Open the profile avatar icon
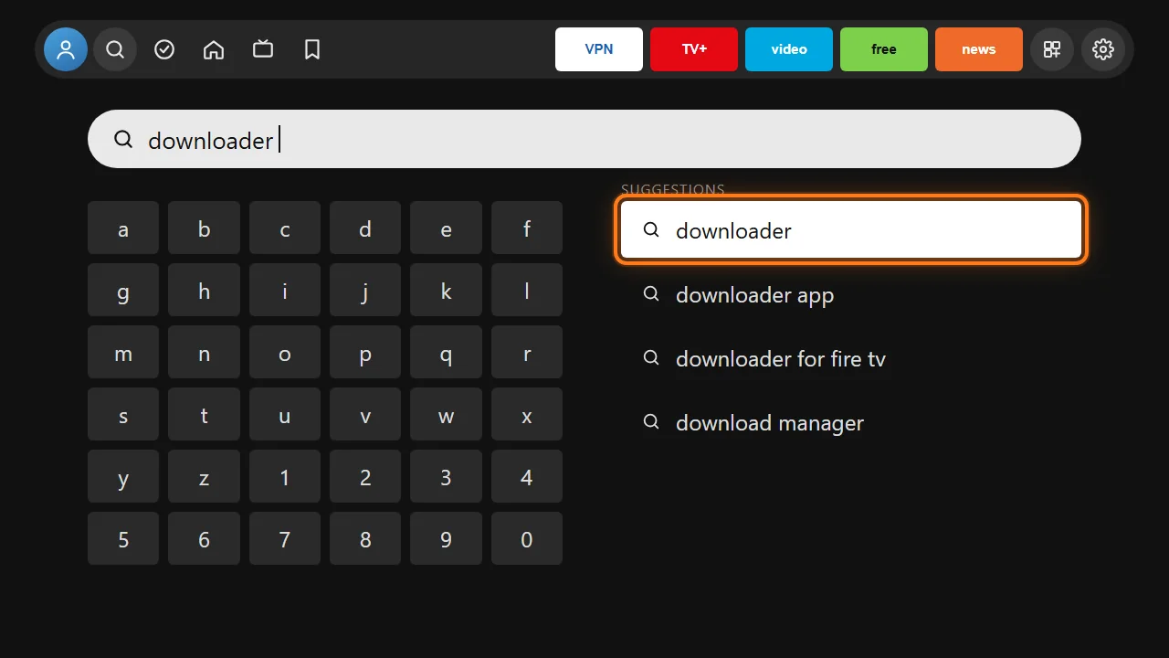This screenshot has width=1169, height=658. coord(66,49)
